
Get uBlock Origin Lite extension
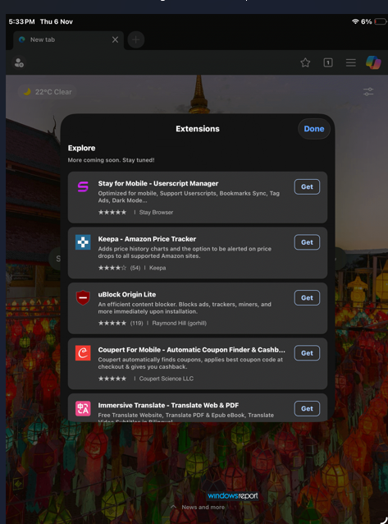tap(307, 298)
